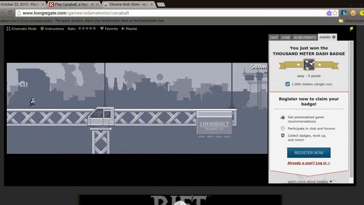Open the ACHIEVEMENTS tab
364x205 pixels.
click(x=305, y=38)
